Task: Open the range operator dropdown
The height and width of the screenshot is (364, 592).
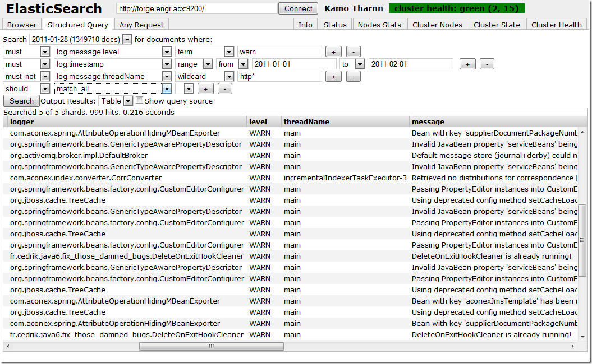Action: click(x=194, y=64)
